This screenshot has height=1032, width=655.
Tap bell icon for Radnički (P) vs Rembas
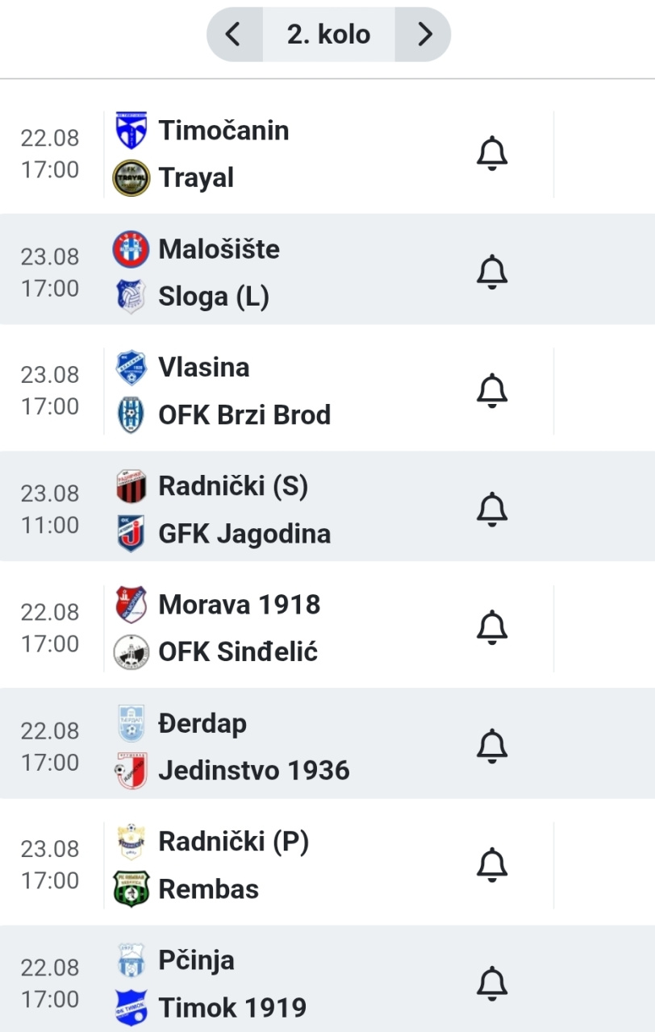pyautogui.click(x=492, y=864)
